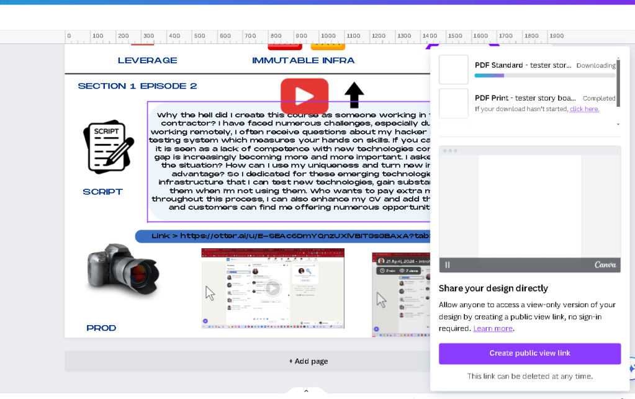Open the 21 April 2024 video thumbnail
The image size is (635, 399).
[x=401, y=294]
